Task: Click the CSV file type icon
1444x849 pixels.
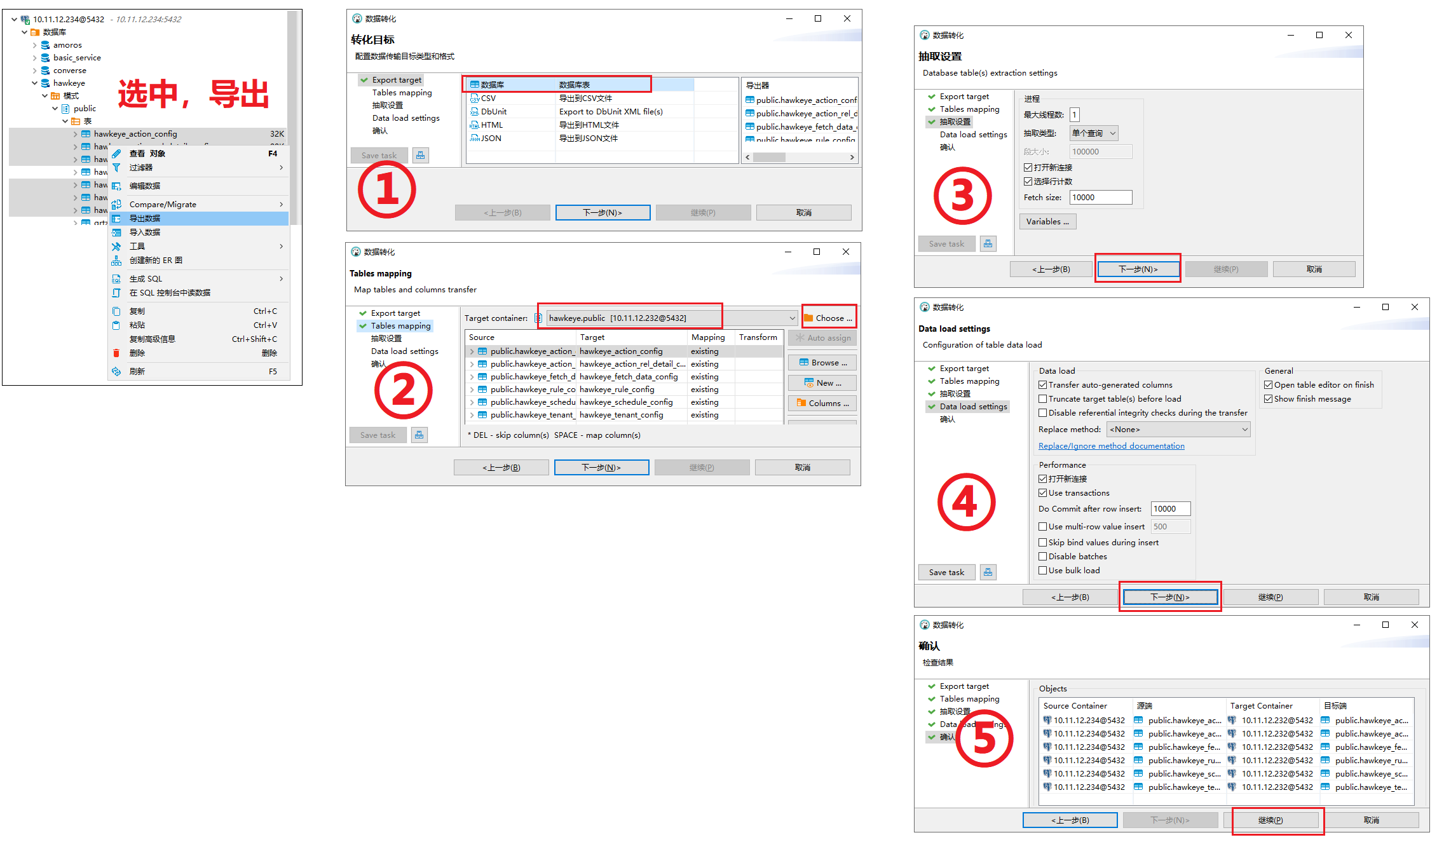Action: point(474,98)
